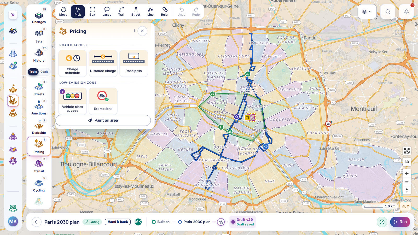
Task: Open the Changes panel
Action: point(39,16)
